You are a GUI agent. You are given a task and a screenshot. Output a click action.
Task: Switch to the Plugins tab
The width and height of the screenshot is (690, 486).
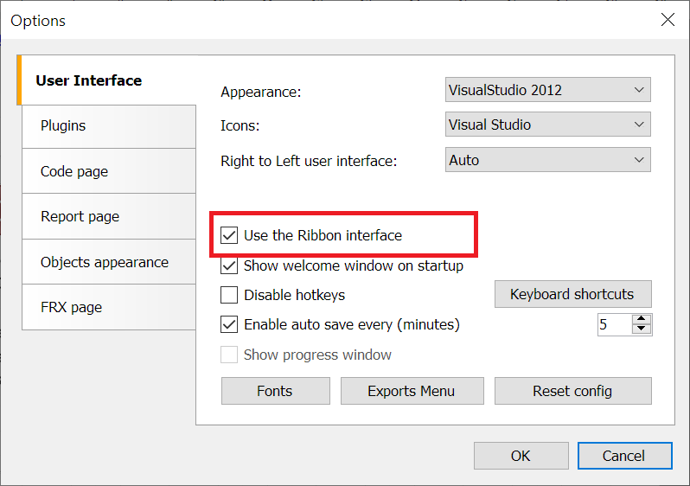coord(108,126)
